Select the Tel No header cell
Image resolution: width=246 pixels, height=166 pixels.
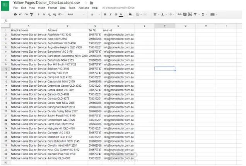(95, 30)
